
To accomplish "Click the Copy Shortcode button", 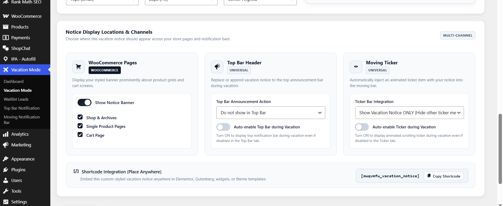I will pyautogui.click(x=443, y=176).
